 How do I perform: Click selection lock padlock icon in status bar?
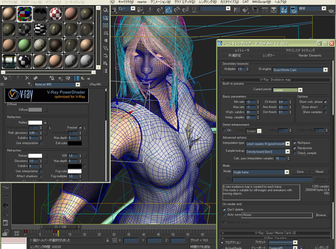coord(108,240)
